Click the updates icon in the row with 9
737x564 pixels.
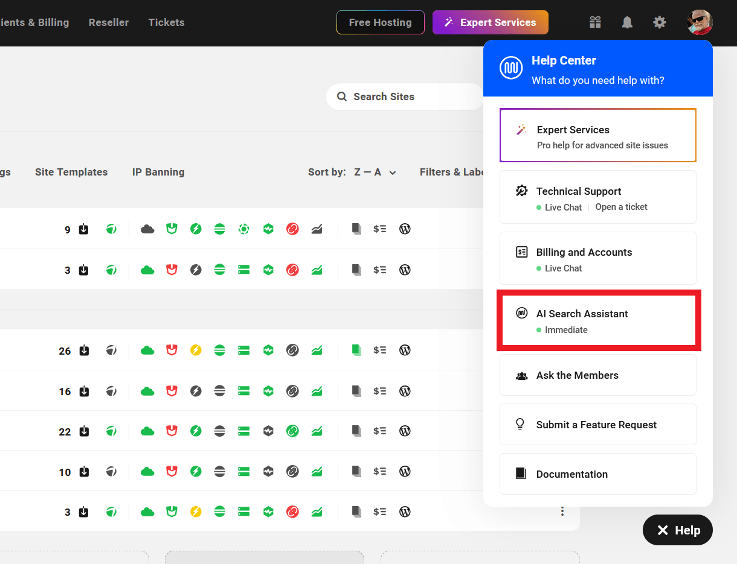84,229
